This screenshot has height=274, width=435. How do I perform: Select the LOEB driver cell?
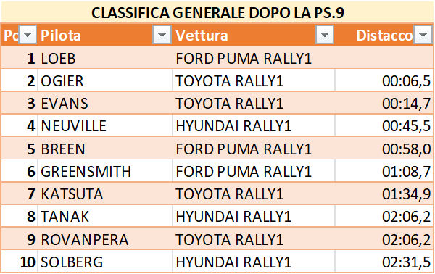click(105, 58)
